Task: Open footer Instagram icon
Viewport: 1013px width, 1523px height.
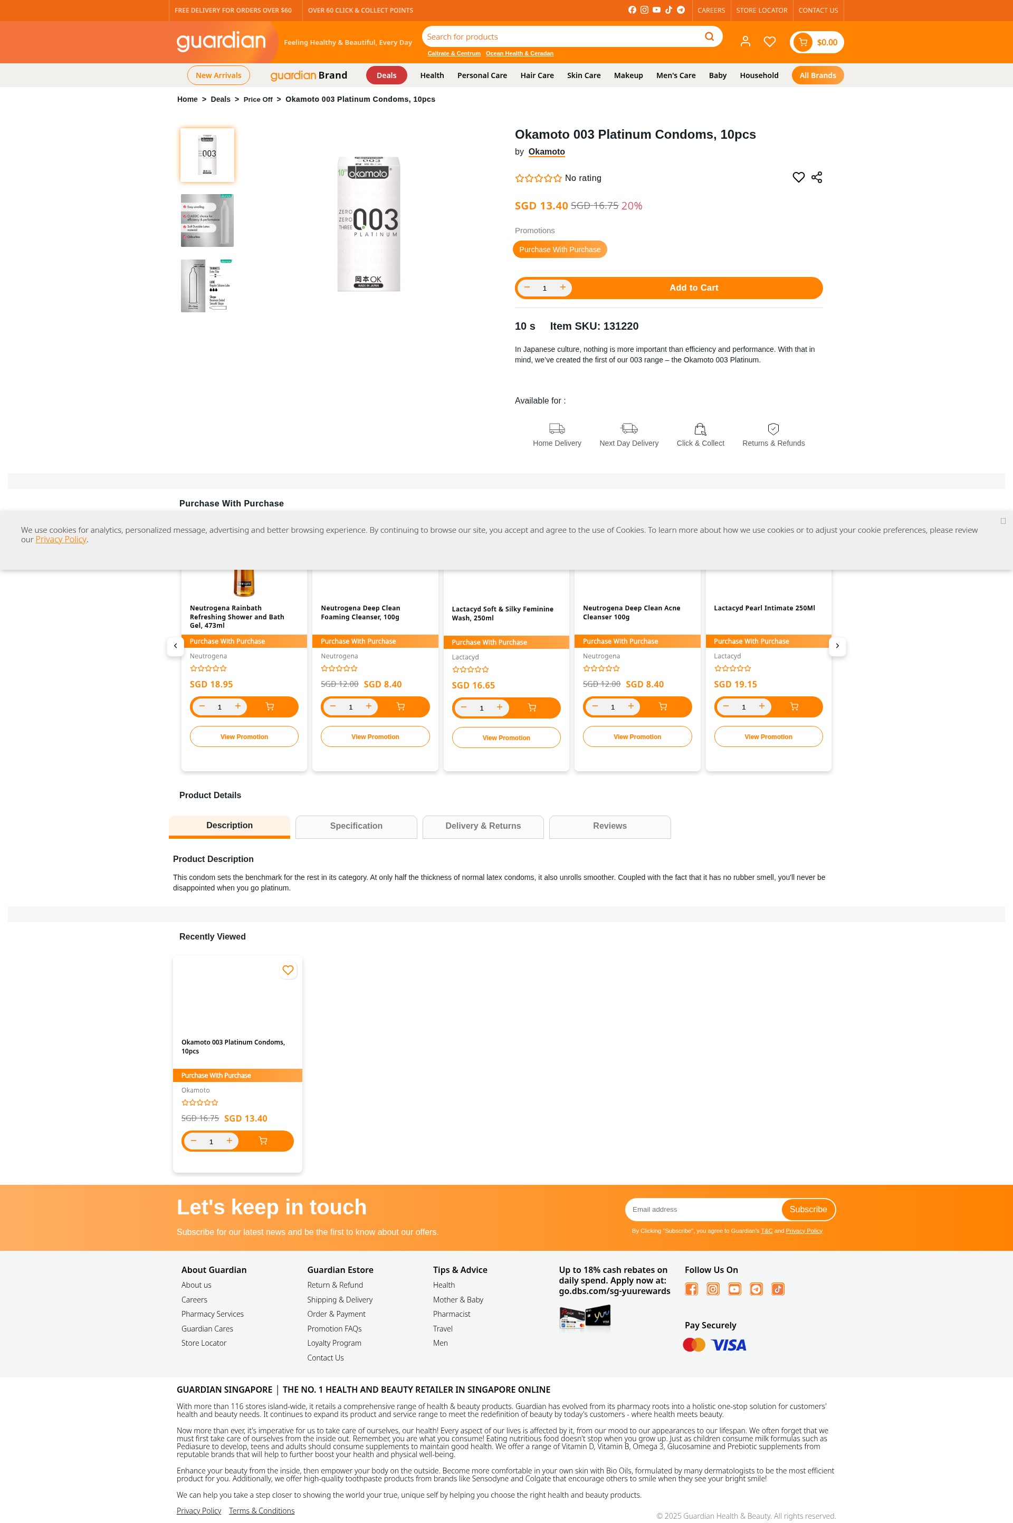Action: pos(713,1289)
